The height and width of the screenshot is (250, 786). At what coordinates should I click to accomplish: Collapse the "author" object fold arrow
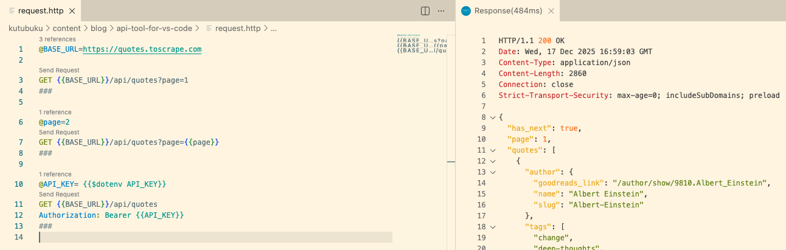click(x=493, y=172)
